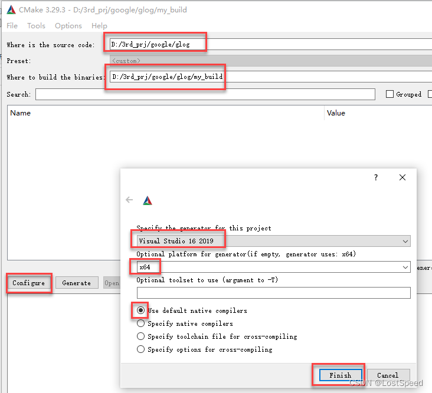The width and height of the screenshot is (432, 393).
Task: Select Specify options for cross-compiling
Action: click(140, 349)
